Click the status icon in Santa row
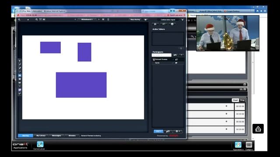The width and height of the screenshot is (280, 157). point(176,63)
